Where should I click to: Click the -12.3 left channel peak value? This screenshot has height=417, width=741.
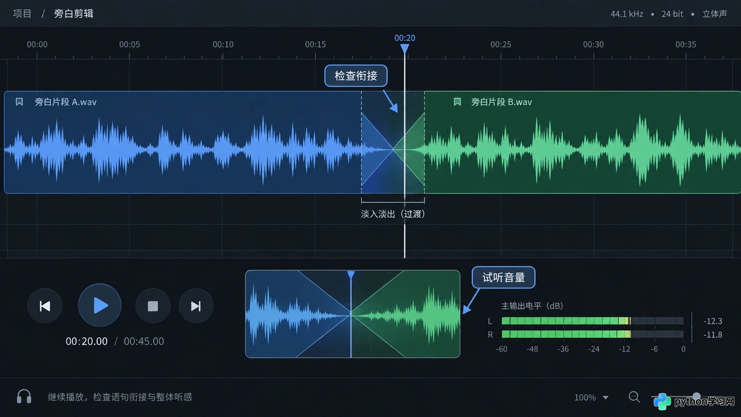[713, 321]
